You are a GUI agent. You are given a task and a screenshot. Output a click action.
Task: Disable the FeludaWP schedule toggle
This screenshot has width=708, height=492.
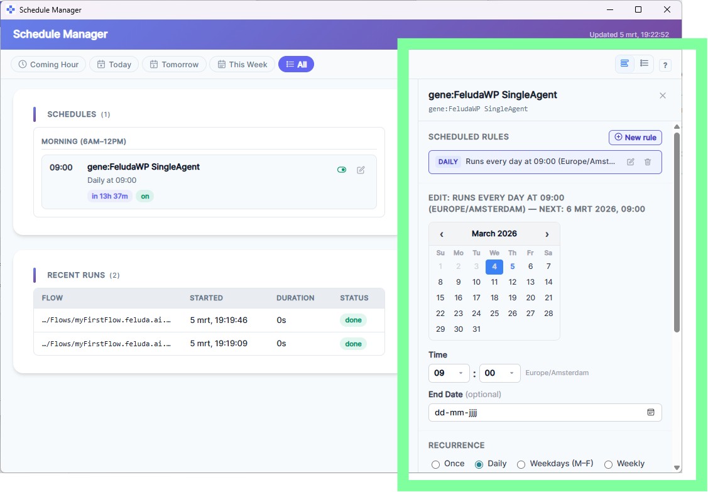pos(342,170)
